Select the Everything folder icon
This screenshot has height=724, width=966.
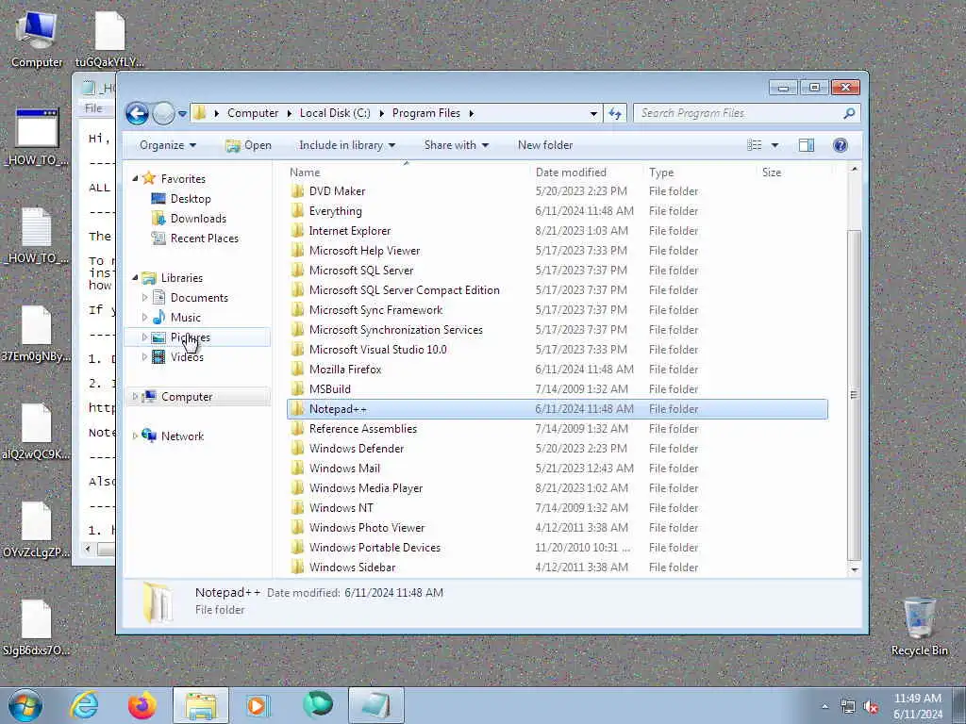coord(297,211)
